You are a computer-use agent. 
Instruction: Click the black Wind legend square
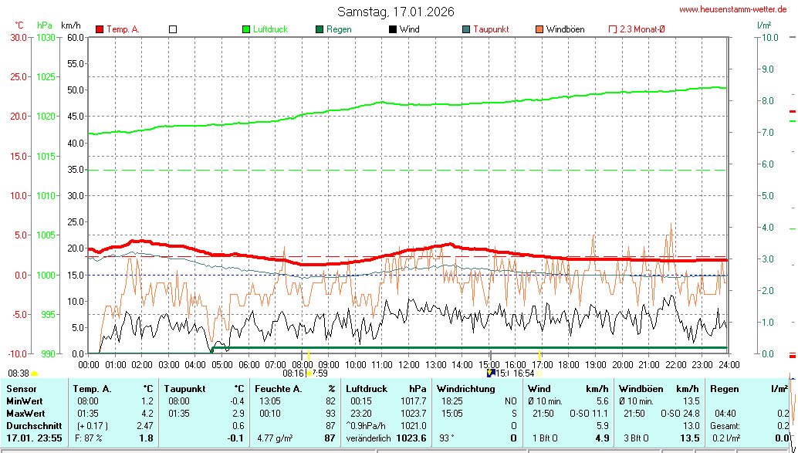click(393, 29)
